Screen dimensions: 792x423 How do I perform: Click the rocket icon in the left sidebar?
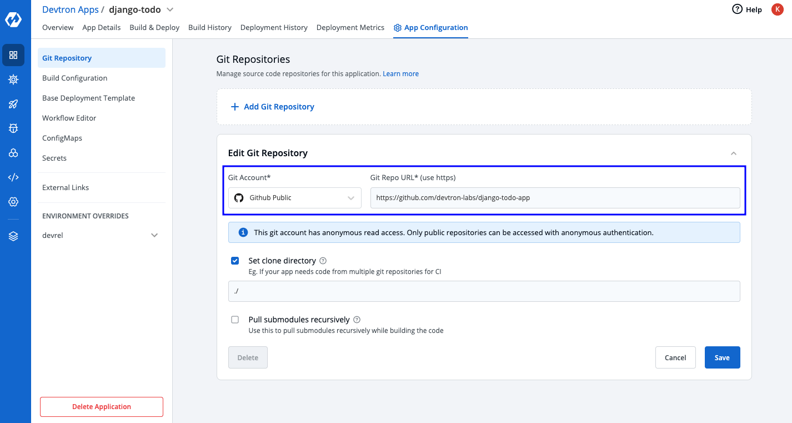click(13, 104)
